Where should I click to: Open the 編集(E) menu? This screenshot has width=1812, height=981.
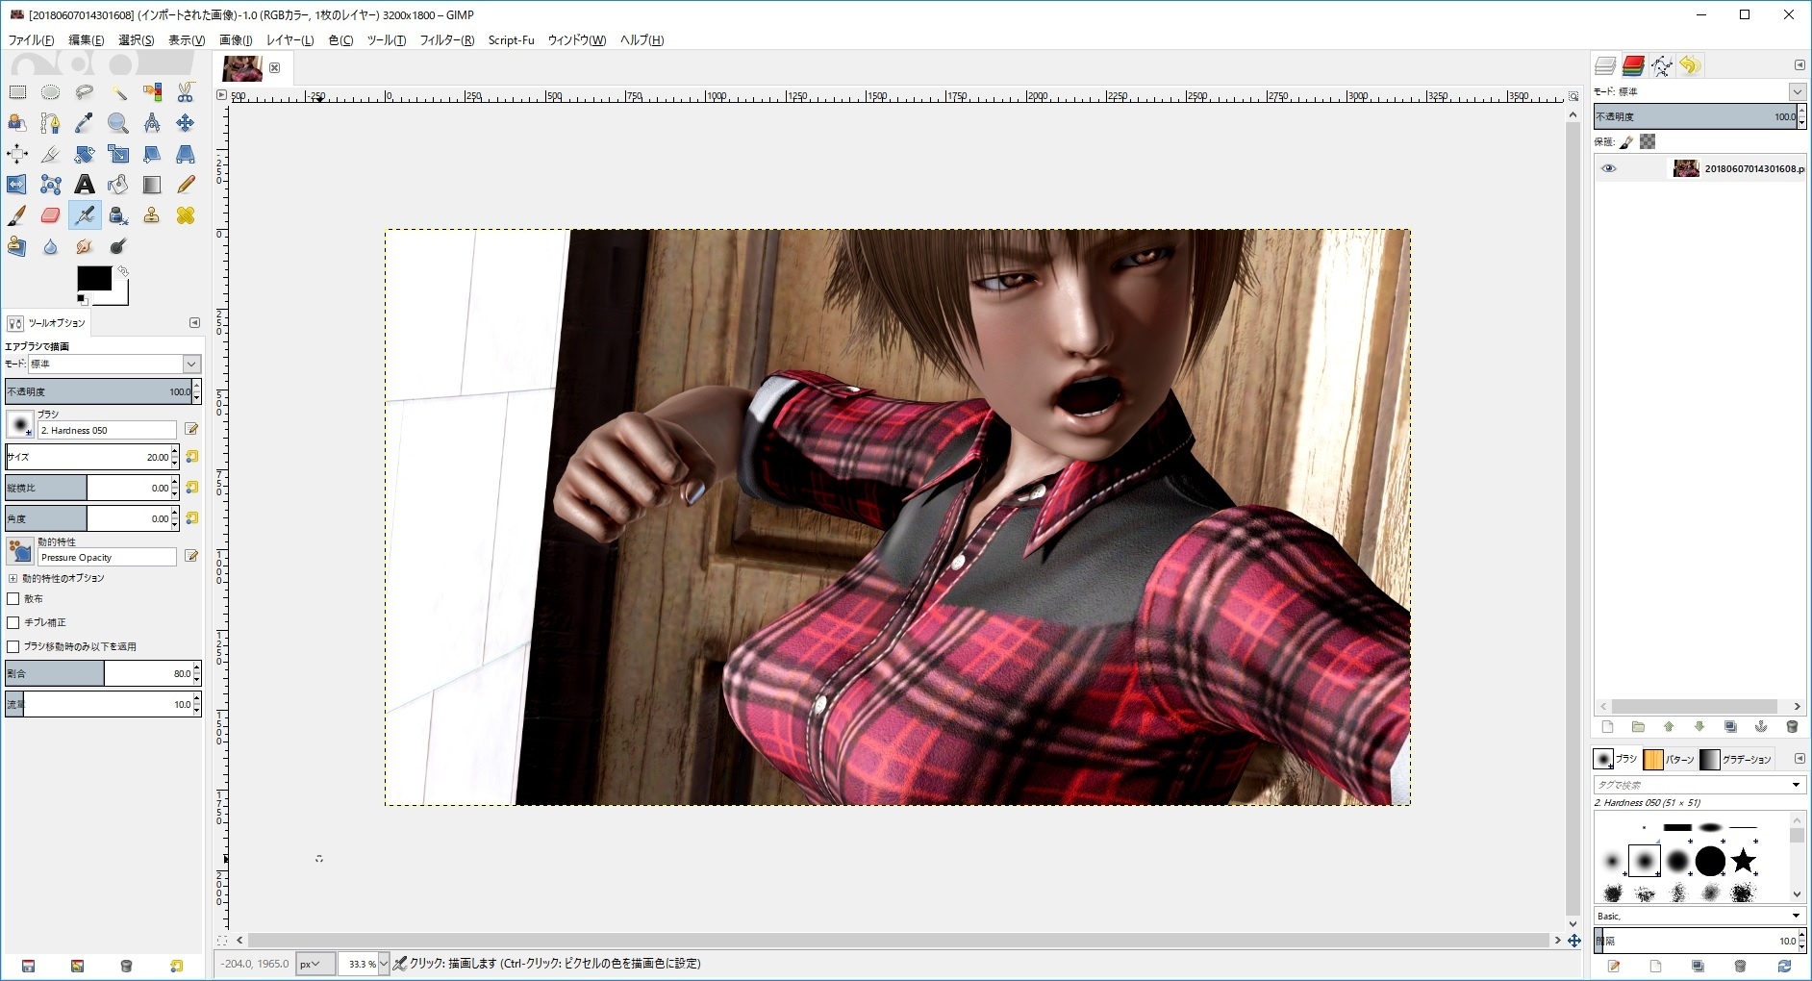87,40
